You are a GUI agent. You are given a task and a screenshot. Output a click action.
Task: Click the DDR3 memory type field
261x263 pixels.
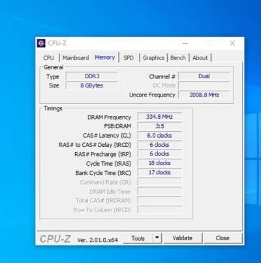(92, 76)
